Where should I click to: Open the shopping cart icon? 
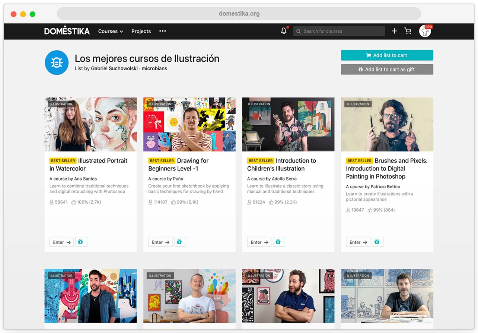pos(408,31)
